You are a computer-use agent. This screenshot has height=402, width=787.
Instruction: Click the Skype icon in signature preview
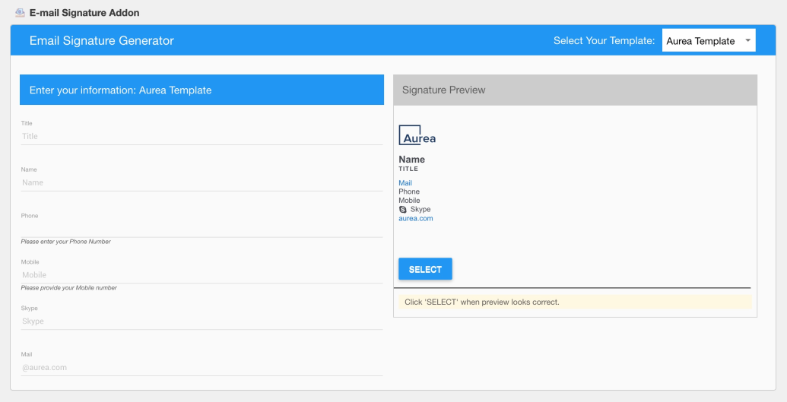coord(402,209)
